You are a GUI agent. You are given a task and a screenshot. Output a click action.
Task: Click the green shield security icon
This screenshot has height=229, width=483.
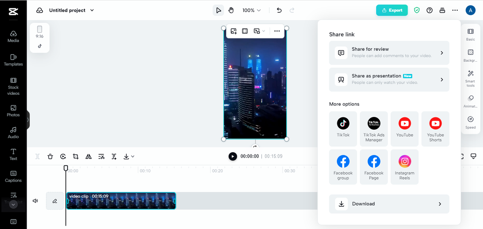pos(417,10)
